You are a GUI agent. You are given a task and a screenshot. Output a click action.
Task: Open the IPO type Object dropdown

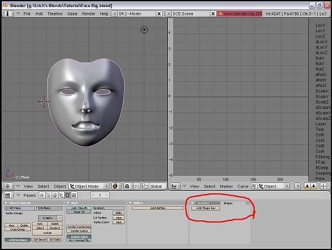pos(273,186)
